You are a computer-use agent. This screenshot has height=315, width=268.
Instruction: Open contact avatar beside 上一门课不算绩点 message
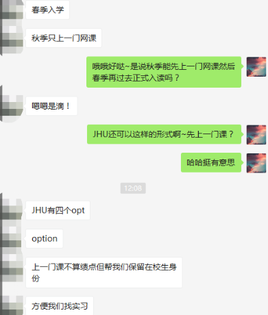click(x=12, y=268)
